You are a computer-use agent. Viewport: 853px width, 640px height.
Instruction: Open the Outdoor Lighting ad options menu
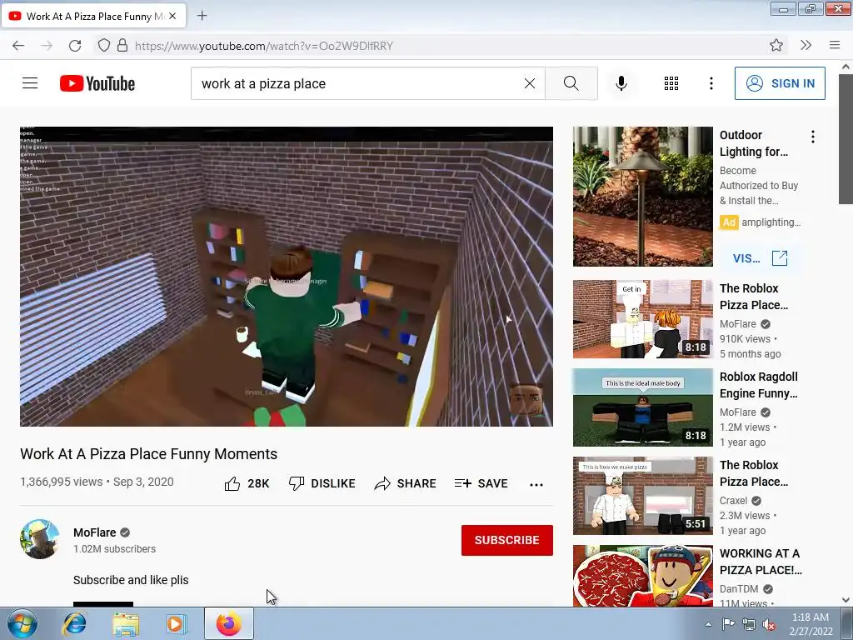point(813,137)
